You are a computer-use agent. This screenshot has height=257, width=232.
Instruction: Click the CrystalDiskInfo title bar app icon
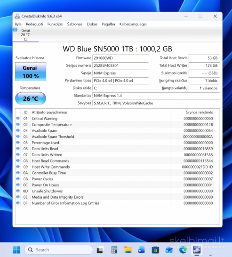tap(17, 16)
